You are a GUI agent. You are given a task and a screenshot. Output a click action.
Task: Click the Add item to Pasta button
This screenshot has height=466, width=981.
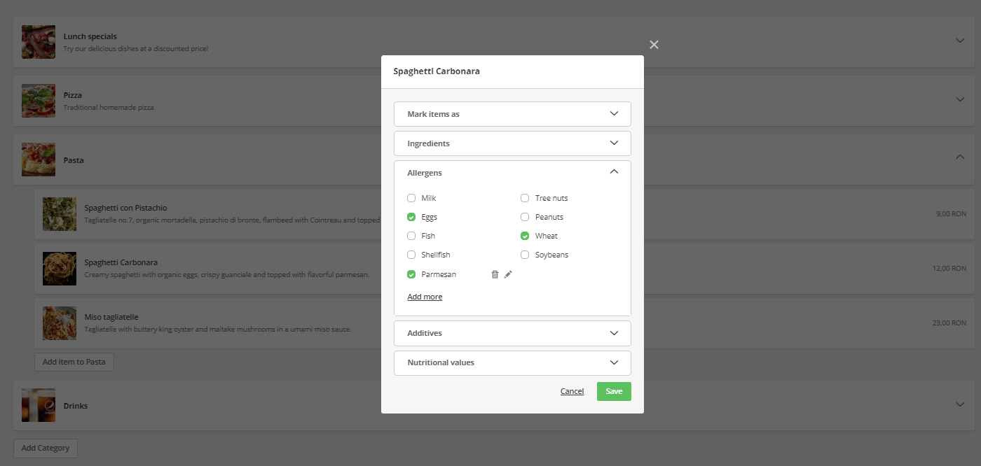74,362
